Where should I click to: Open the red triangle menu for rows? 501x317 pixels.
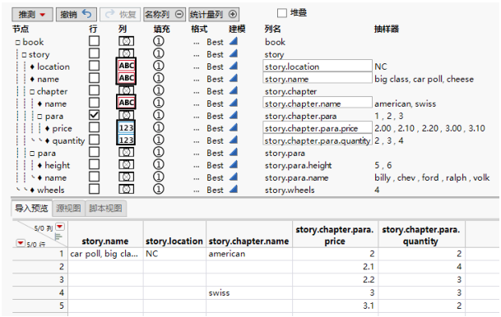click(20, 243)
